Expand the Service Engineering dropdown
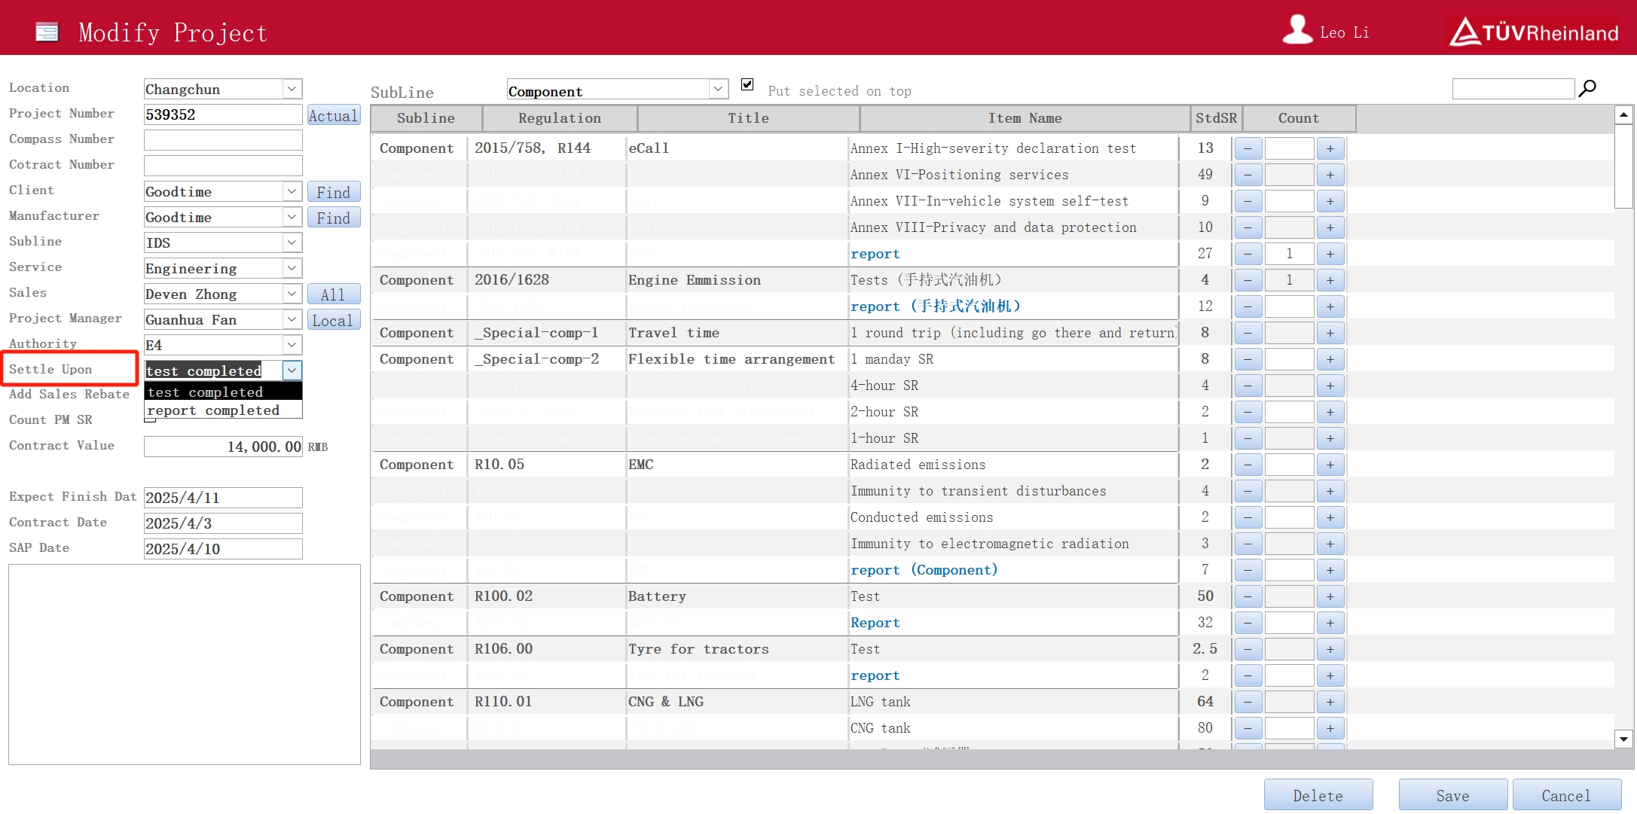Viewport: 1637px width, 814px height. (x=292, y=268)
